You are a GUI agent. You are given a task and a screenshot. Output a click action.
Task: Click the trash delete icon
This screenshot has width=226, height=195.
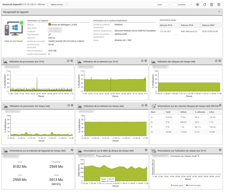tap(212, 4)
